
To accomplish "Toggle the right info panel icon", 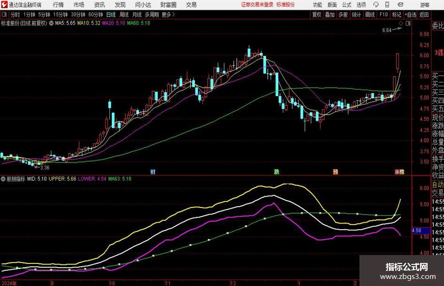I will 408,23.
